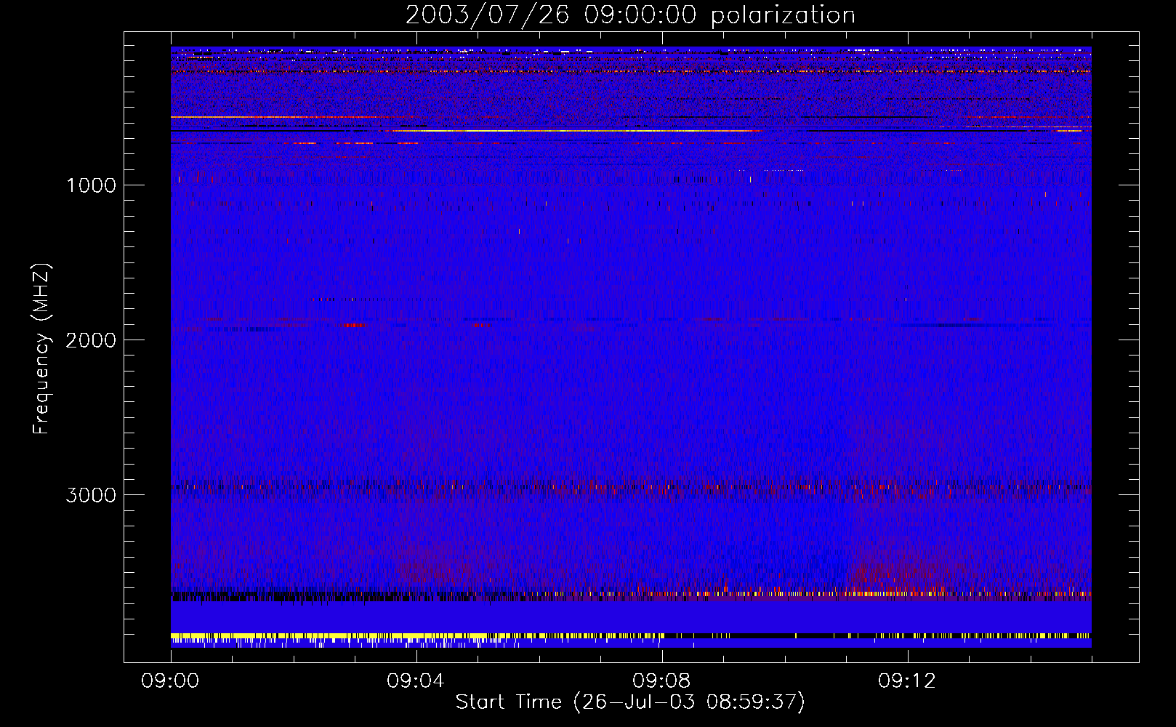Click the 3000 frequency tick label
1176x727 pixels.
tap(91, 495)
